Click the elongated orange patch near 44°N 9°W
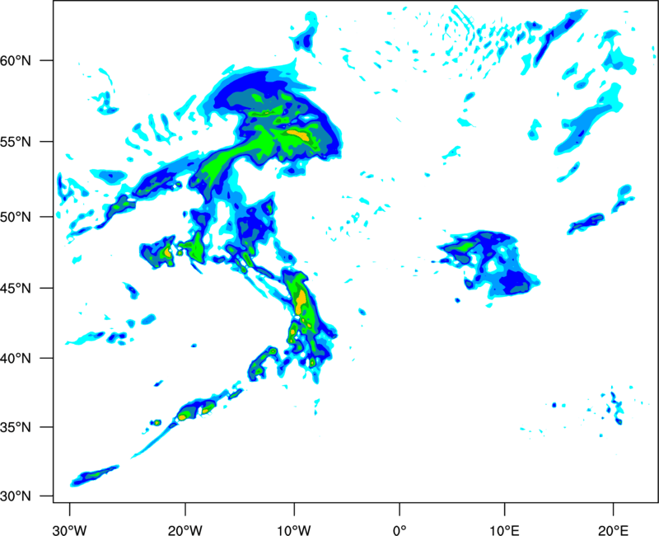659x536 pixels. pos(301,302)
